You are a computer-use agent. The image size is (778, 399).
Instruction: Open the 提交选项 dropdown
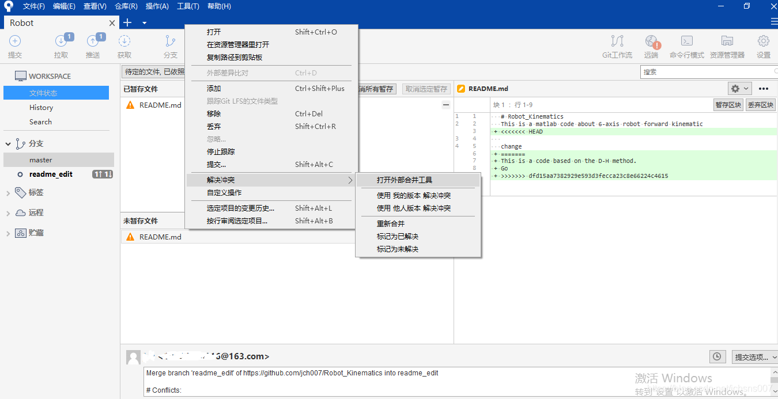pyautogui.click(x=755, y=357)
